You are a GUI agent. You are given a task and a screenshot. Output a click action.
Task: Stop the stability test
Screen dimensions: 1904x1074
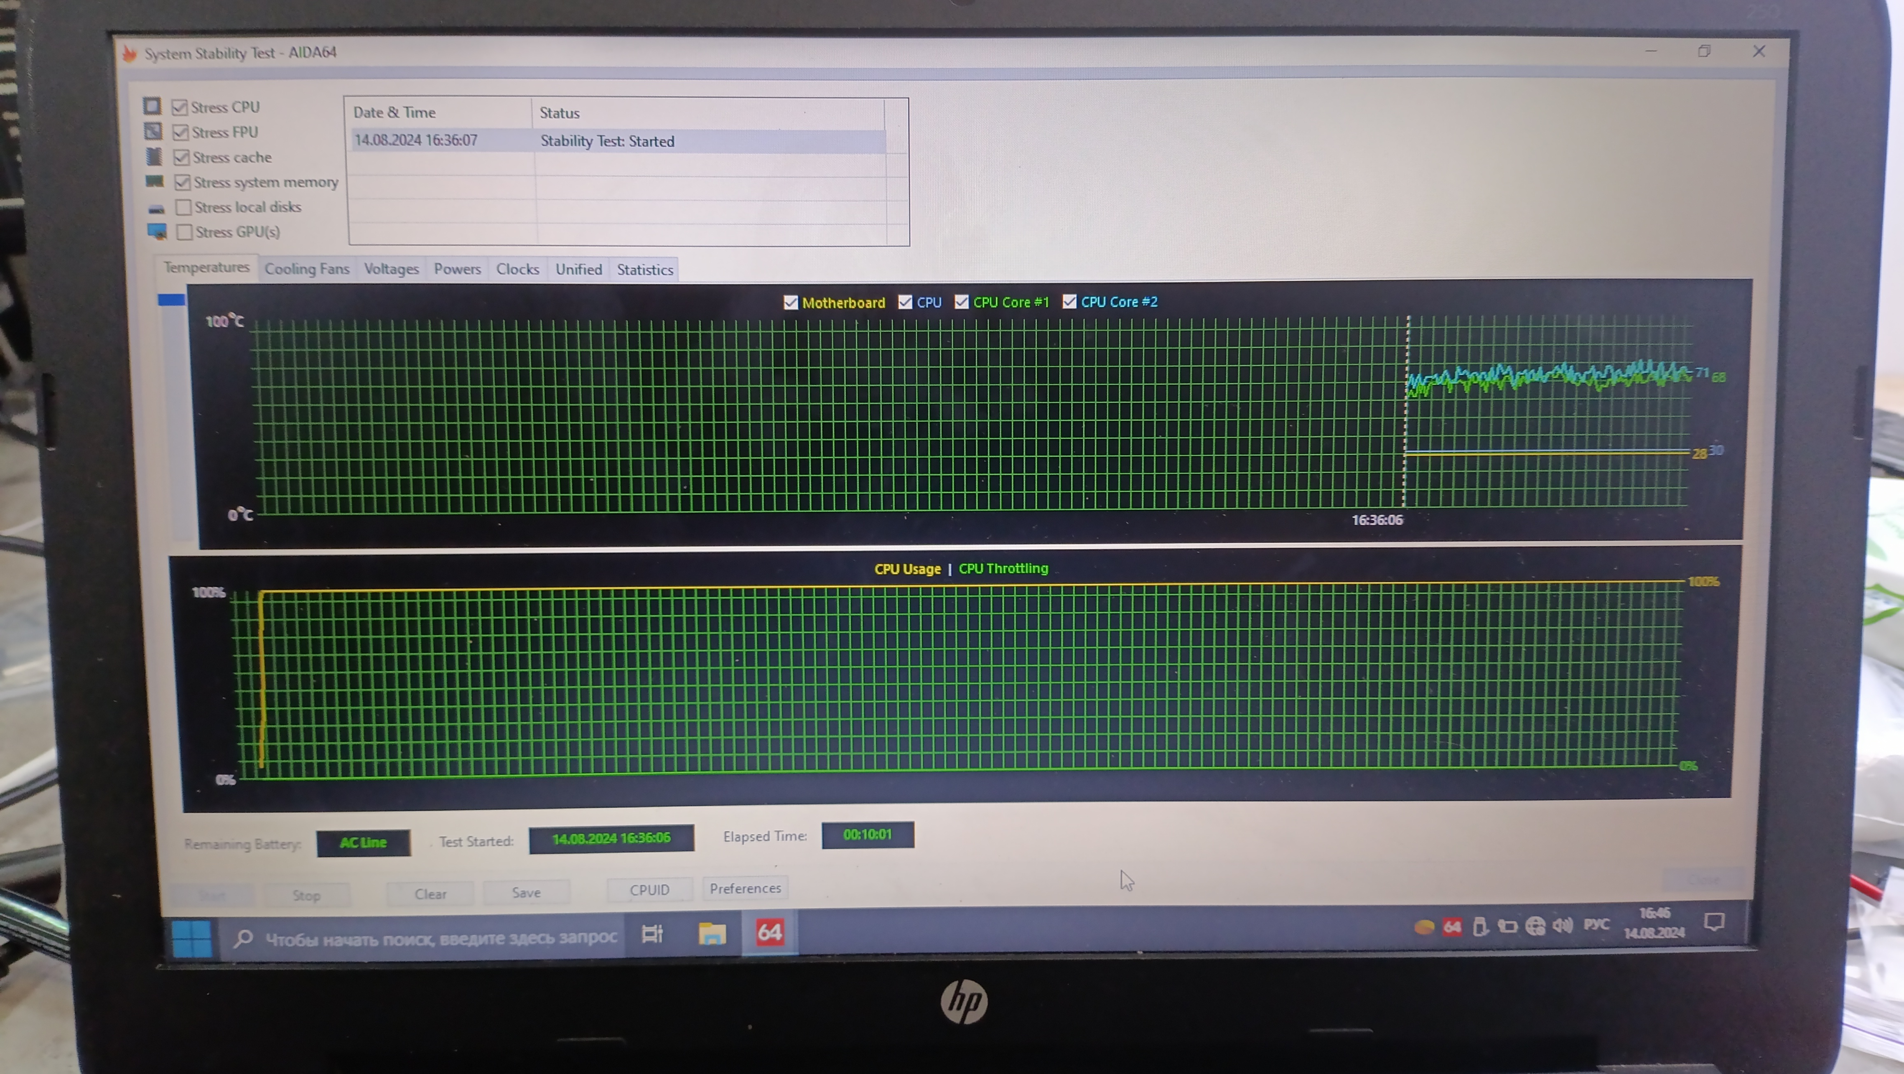click(306, 895)
